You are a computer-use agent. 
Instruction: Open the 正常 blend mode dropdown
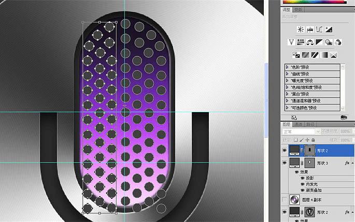pos(301,131)
